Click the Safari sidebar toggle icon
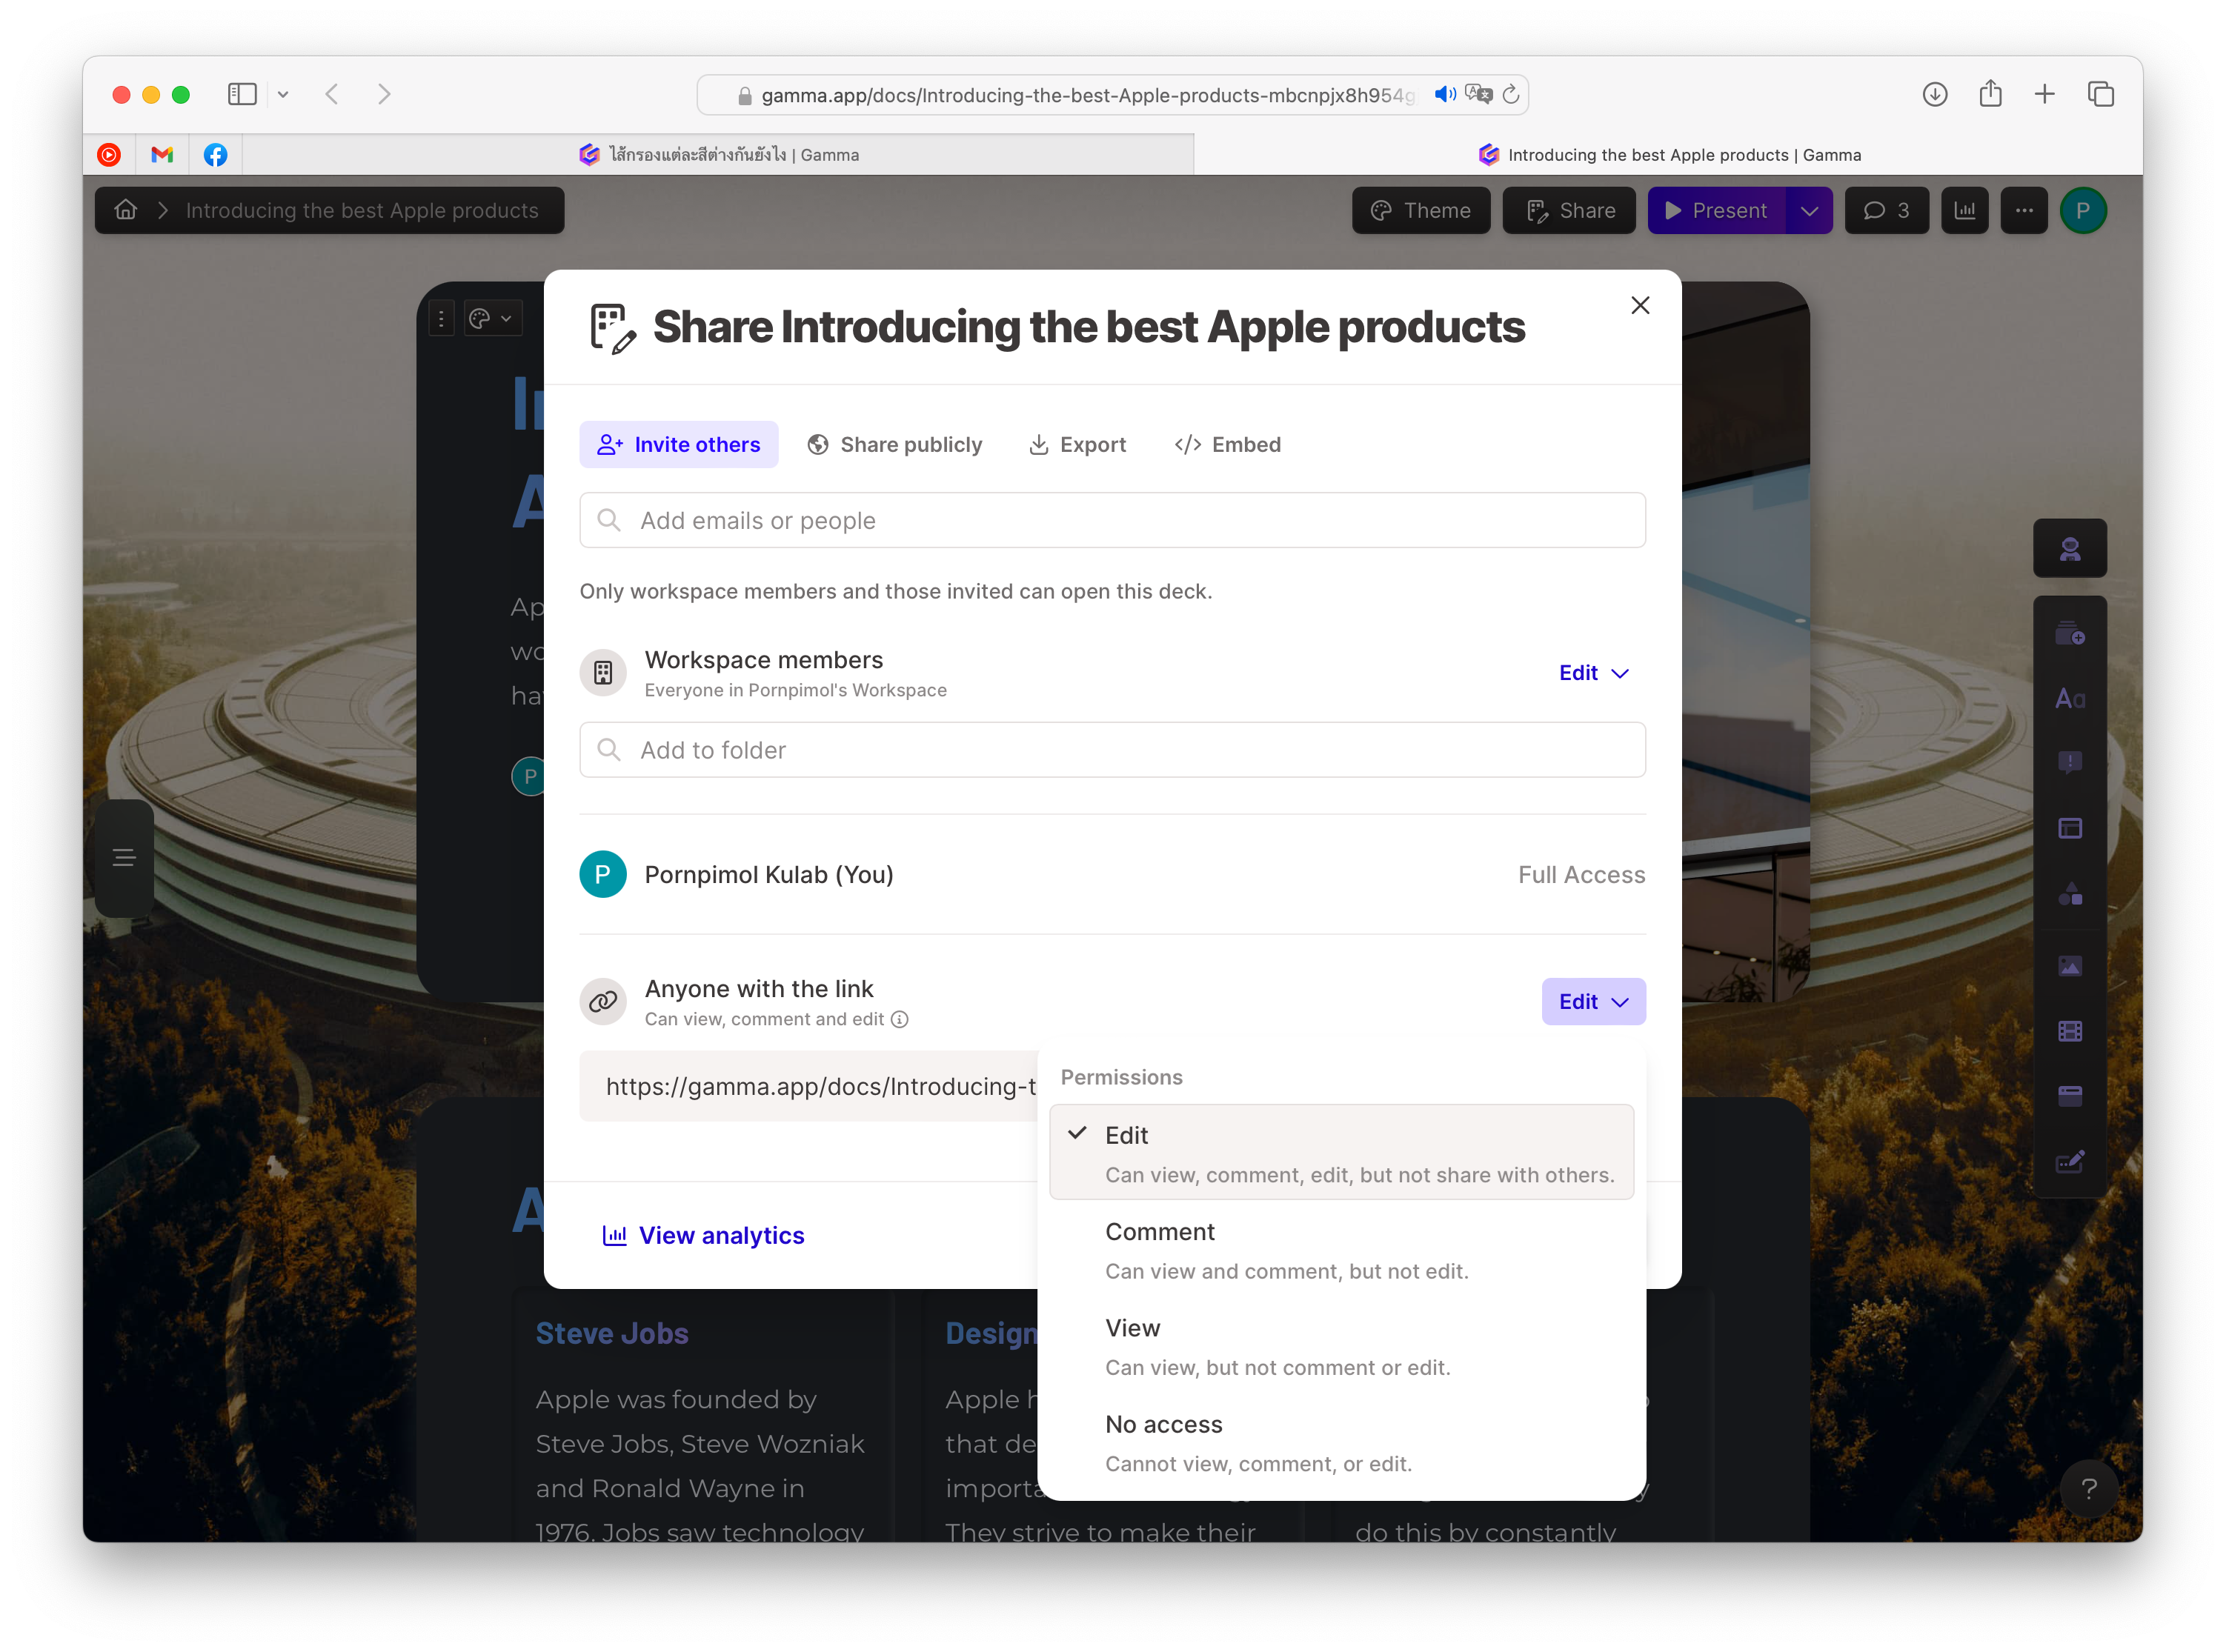2226x1652 pixels. 242,95
